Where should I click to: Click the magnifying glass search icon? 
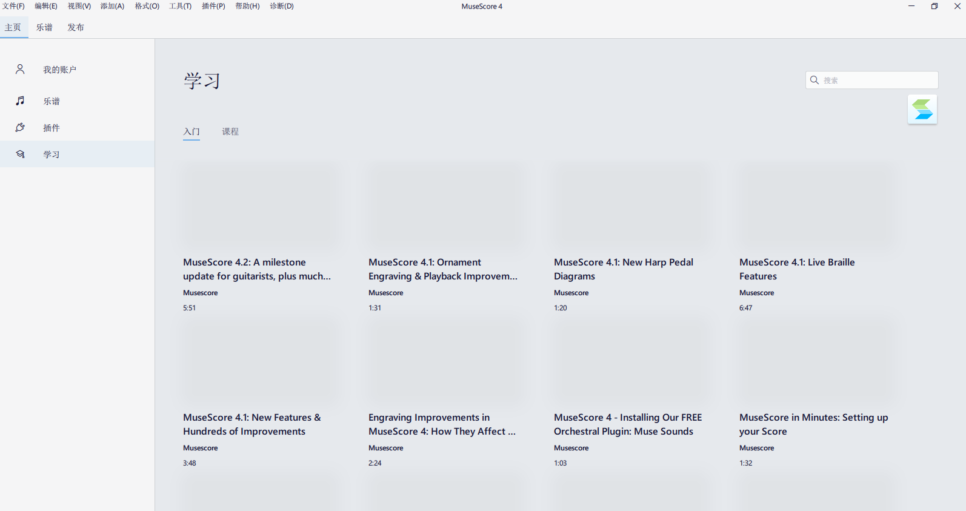(814, 80)
